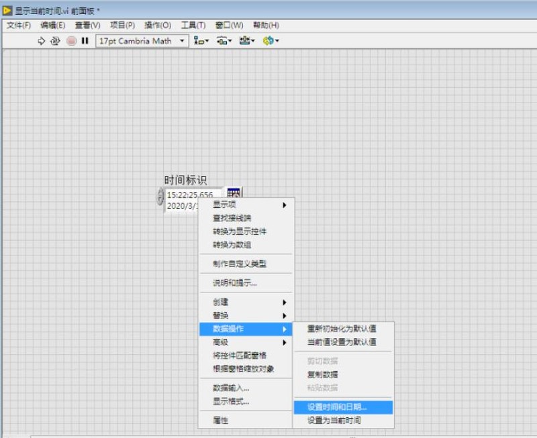537x438 pixels.
Task: Click the time stamp increment/decrement knob
Action: (160, 197)
